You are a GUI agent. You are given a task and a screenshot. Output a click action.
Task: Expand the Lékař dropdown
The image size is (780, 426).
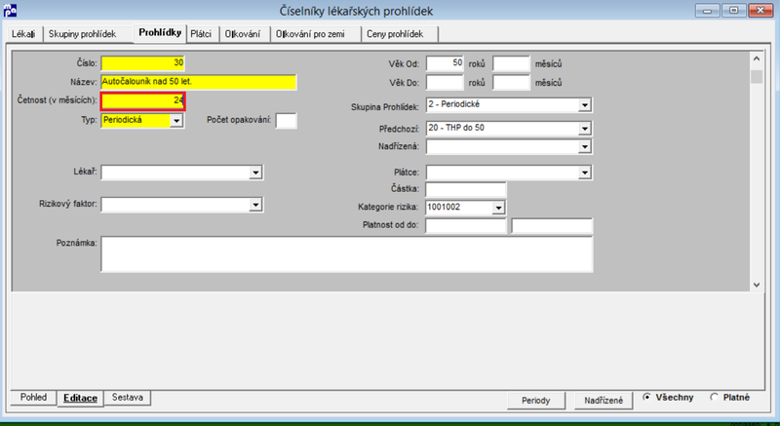pos(255,173)
